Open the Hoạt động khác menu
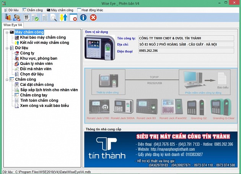 pyautogui.click(x=90, y=10)
